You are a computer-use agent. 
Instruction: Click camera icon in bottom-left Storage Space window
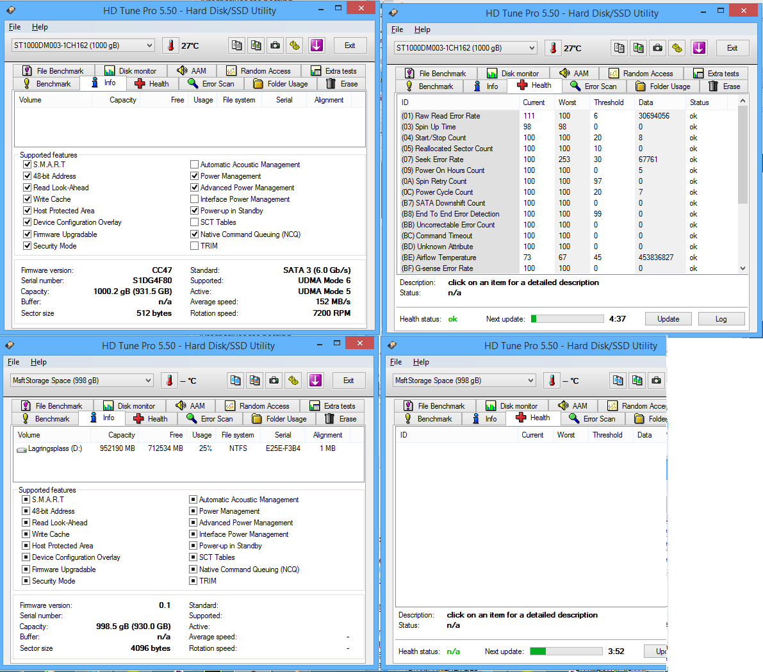(x=274, y=381)
